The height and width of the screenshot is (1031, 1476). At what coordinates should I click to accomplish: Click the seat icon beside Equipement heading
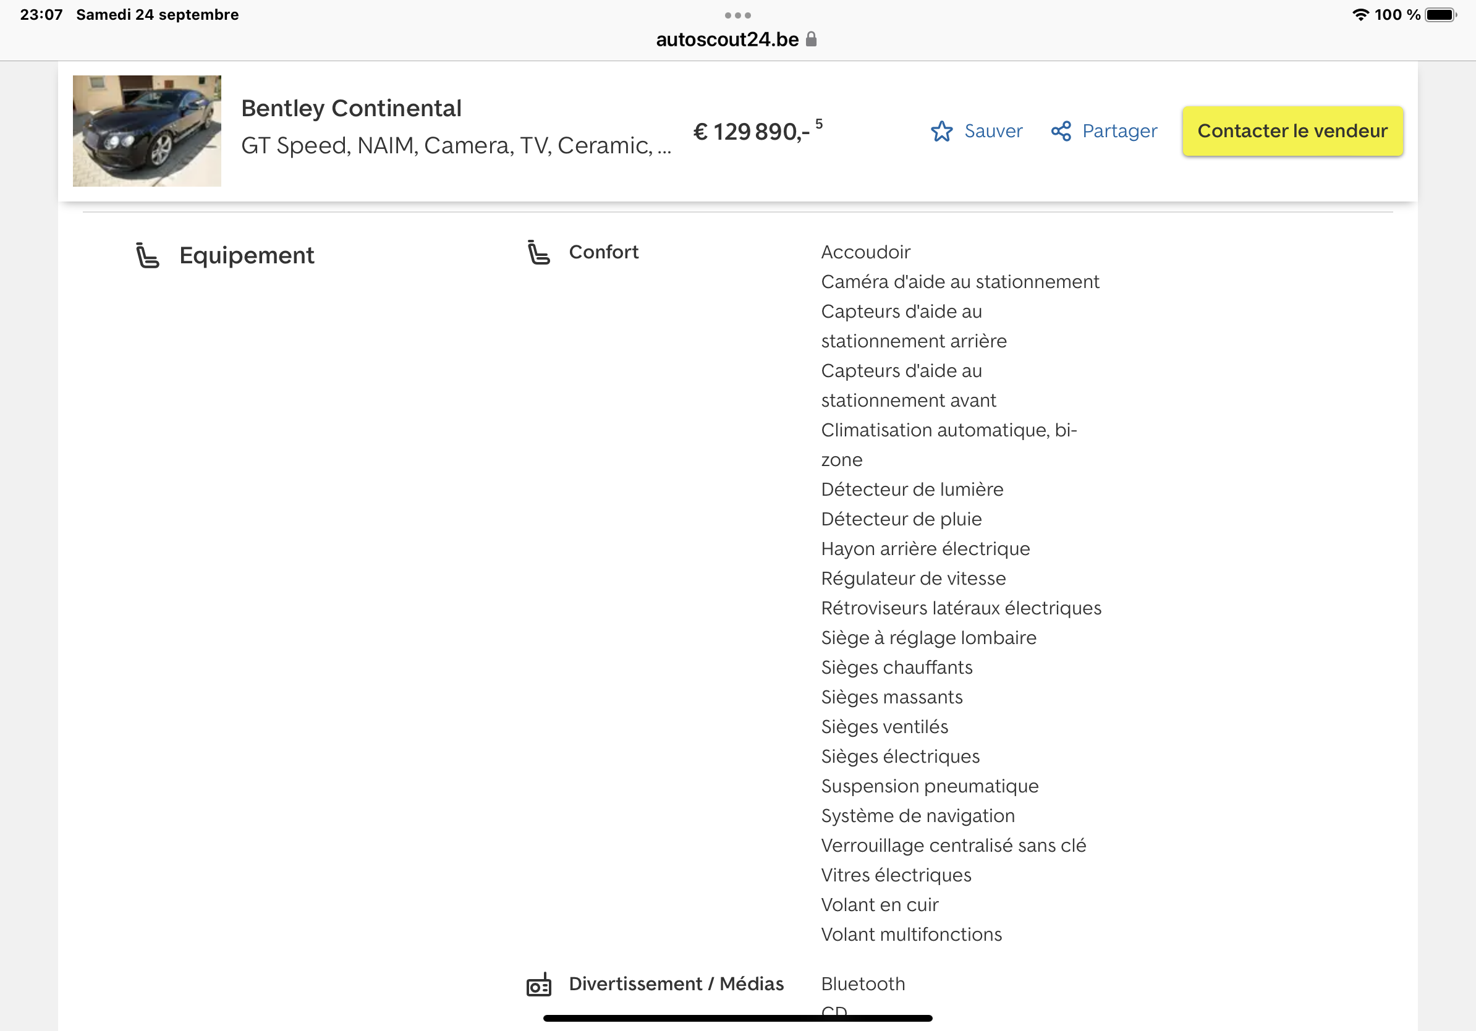[147, 255]
